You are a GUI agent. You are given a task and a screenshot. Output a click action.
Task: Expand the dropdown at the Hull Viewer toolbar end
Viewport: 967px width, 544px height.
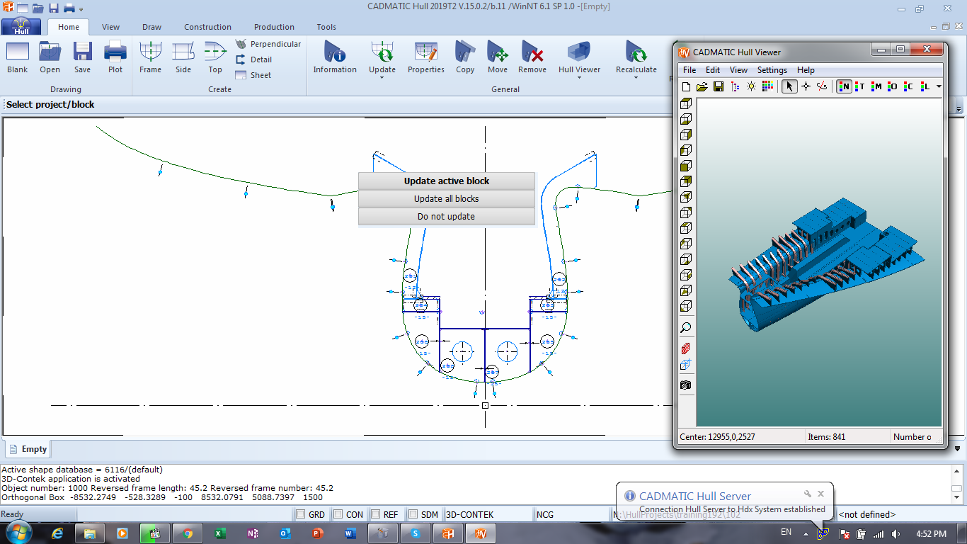(937, 86)
